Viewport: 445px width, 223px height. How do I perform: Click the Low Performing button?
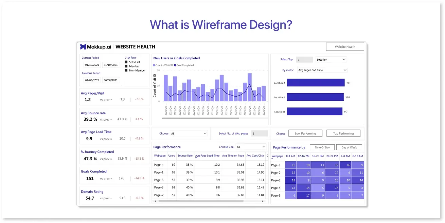[305, 133]
